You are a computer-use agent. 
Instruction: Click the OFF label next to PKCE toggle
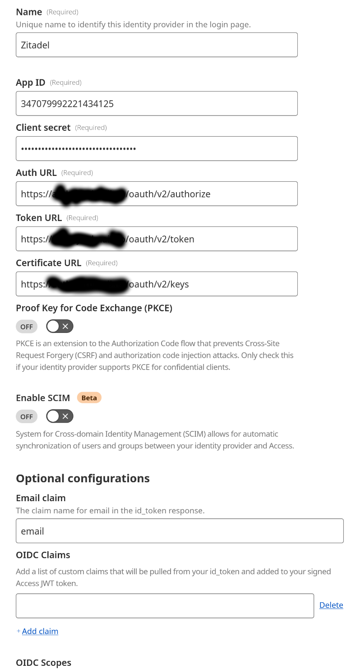[26, 326]
